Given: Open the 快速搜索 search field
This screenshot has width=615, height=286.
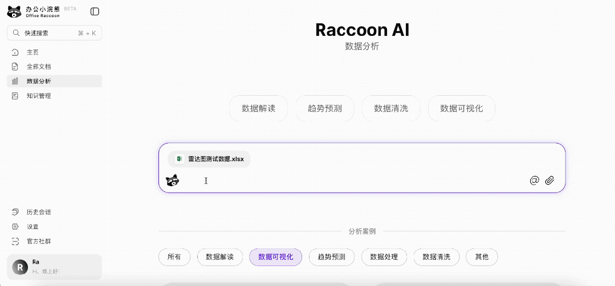Looking at the screenshot, I should coord(55,33).
